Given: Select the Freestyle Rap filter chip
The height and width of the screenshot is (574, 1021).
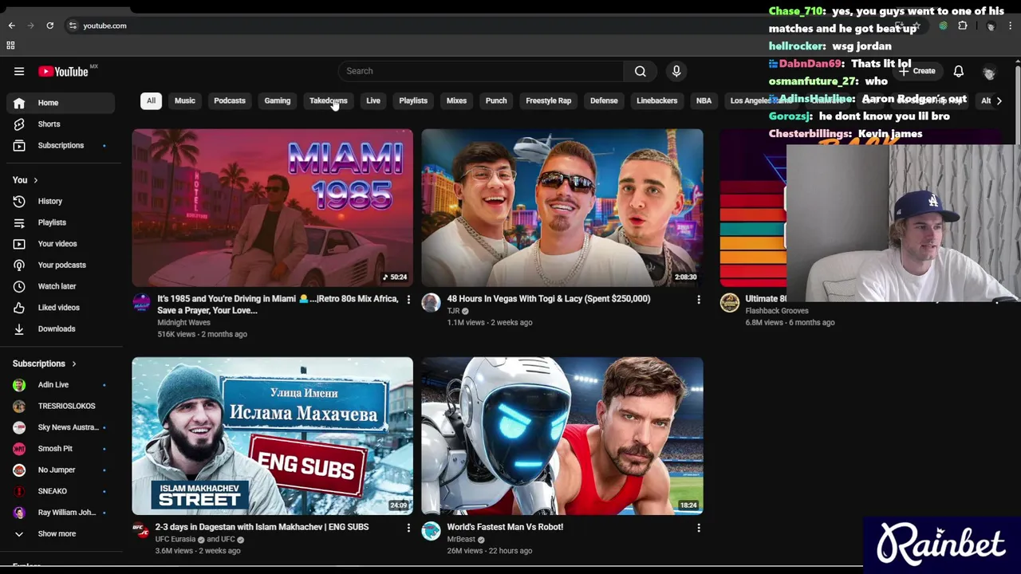Looking at the screenshot, I should 549,100.
